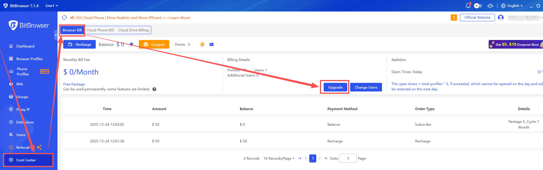Open Cost Center in sidebar
This screenshot has height=170, width=543.
tap(28, 160)
